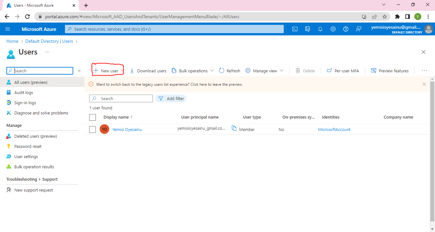Click the User type column header
Image resolution: width=435 pixels, height=232 pixels.
point(252,117)
